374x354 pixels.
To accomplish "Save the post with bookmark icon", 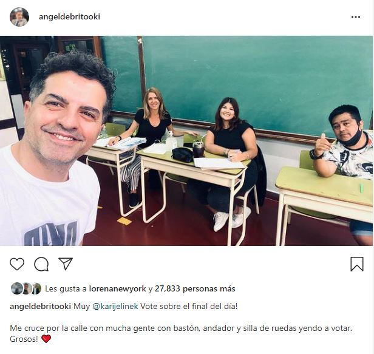I will 357,264.
